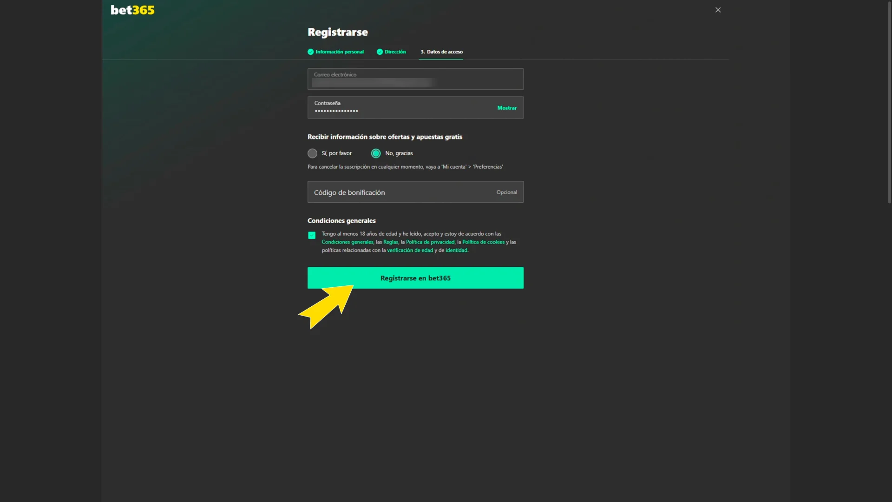This screenshot has height=502, width=892.
Task: Click the bet365 logo
Action: (132, 10)
